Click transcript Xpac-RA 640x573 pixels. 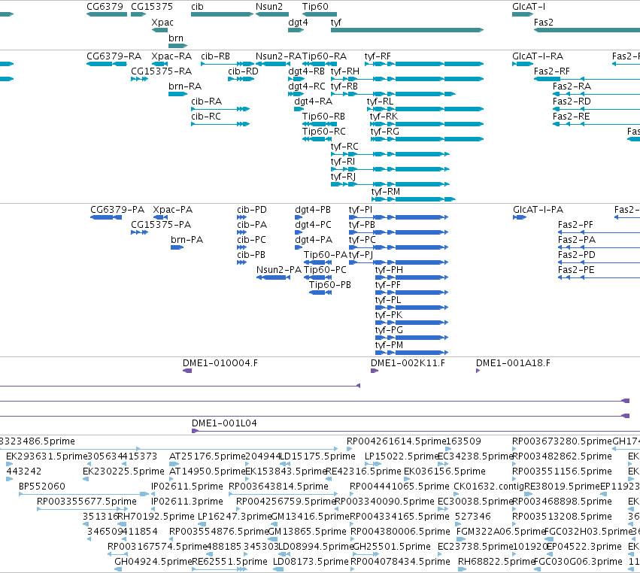point(159,64)
